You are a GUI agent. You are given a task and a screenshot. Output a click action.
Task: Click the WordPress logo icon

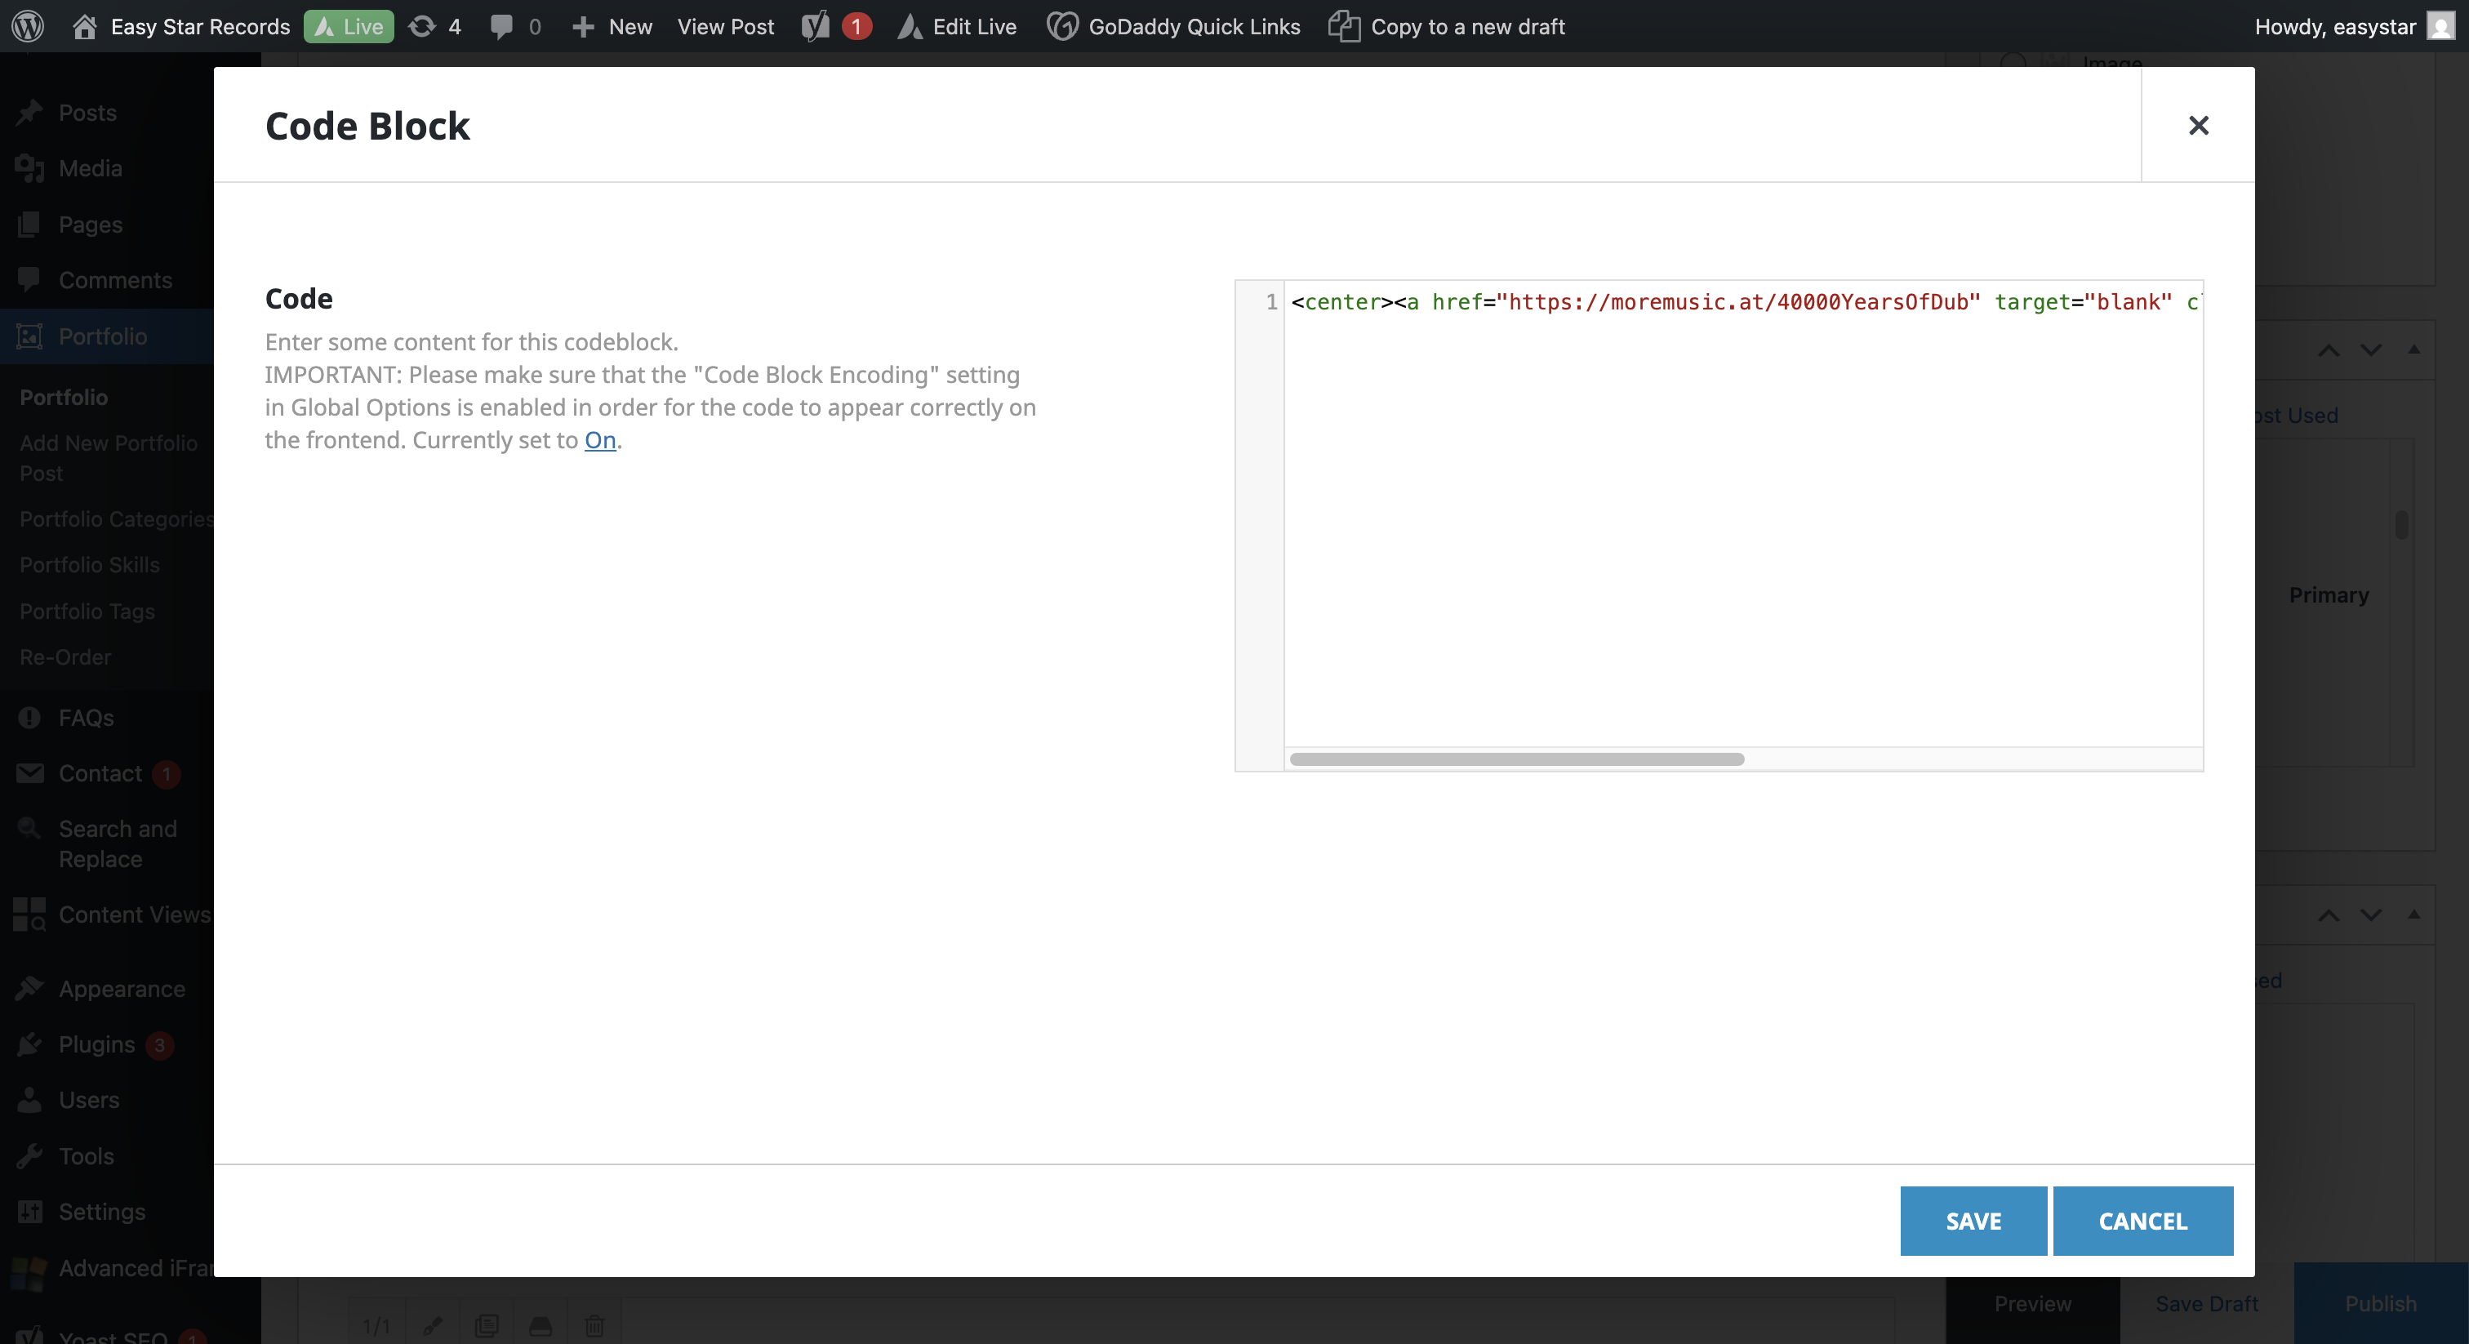point(28,26)
